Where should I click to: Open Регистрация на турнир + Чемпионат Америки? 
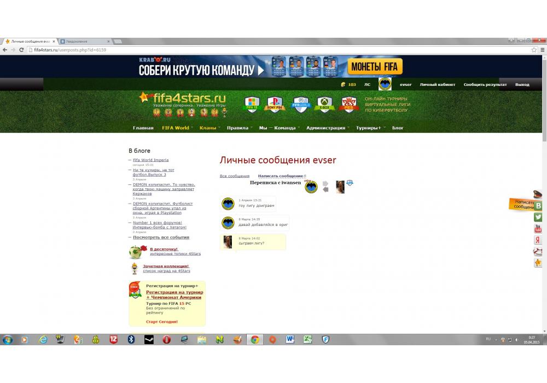pyautogui.click(x=174, y=295)
